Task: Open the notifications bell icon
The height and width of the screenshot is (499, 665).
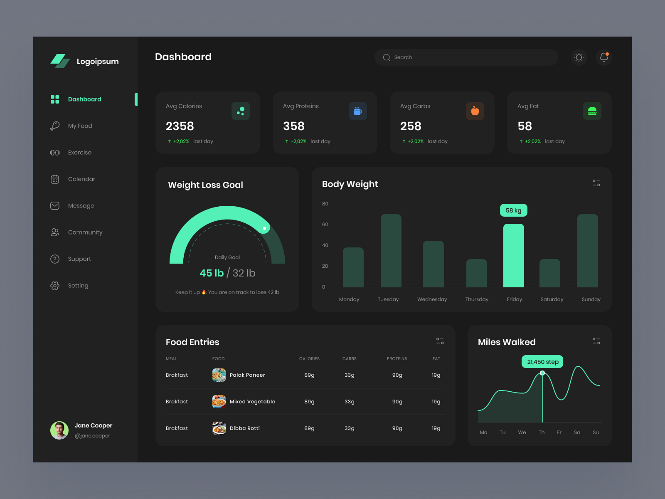Action: click(x=603, y=57)
